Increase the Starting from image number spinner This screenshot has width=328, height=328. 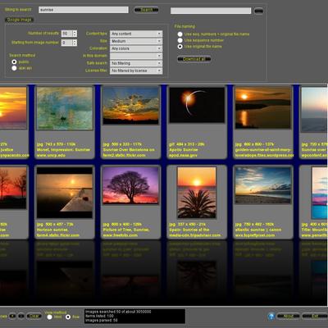pyautogui.click(x=75, y=41)
